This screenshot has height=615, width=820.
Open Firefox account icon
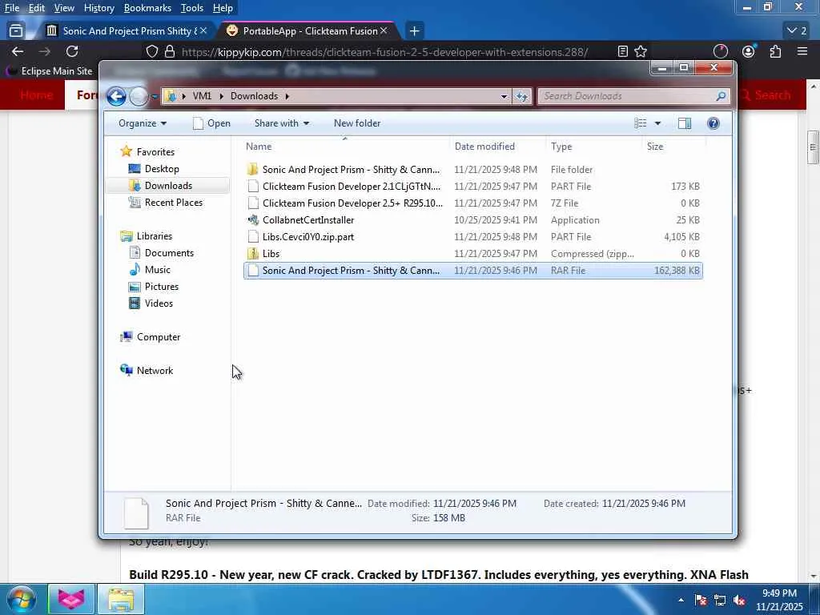[749, 51]
